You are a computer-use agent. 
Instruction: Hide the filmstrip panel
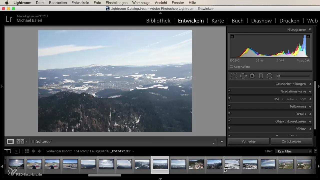tap(160, 179)
